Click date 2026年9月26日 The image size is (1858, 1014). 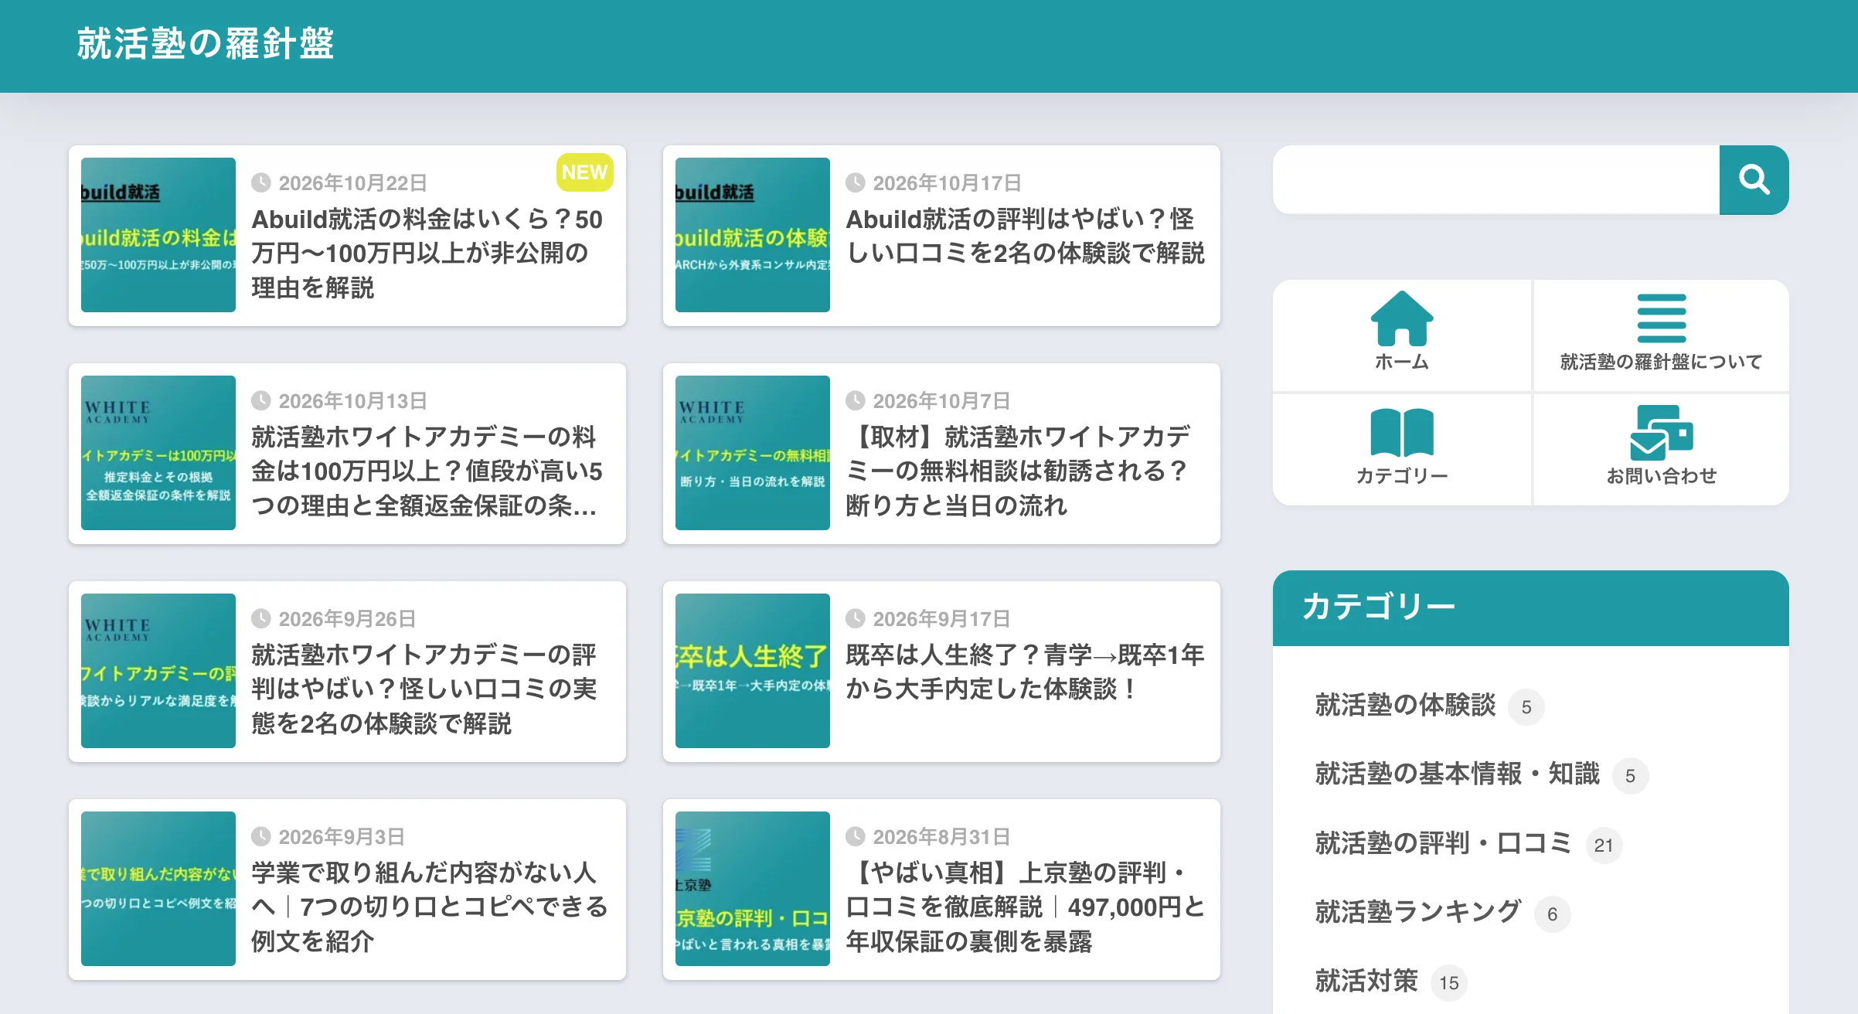pos(347,619)
